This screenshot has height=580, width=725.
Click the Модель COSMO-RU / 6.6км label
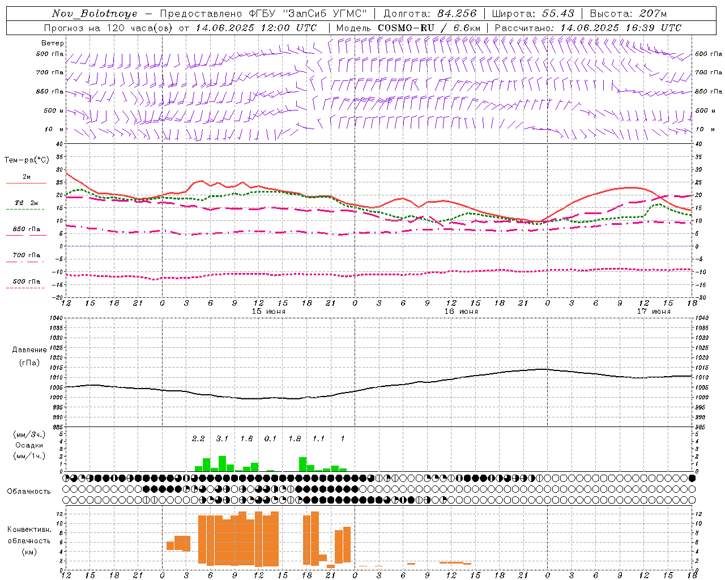pyautogui.click(x=408, y=28)
